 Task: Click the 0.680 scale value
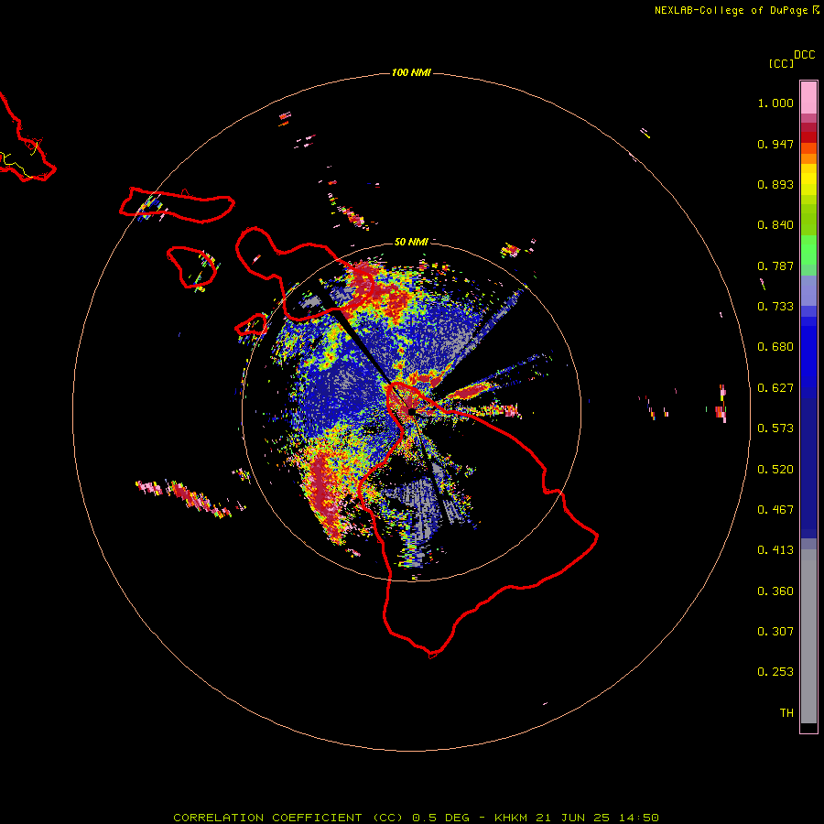click(775, 347)
